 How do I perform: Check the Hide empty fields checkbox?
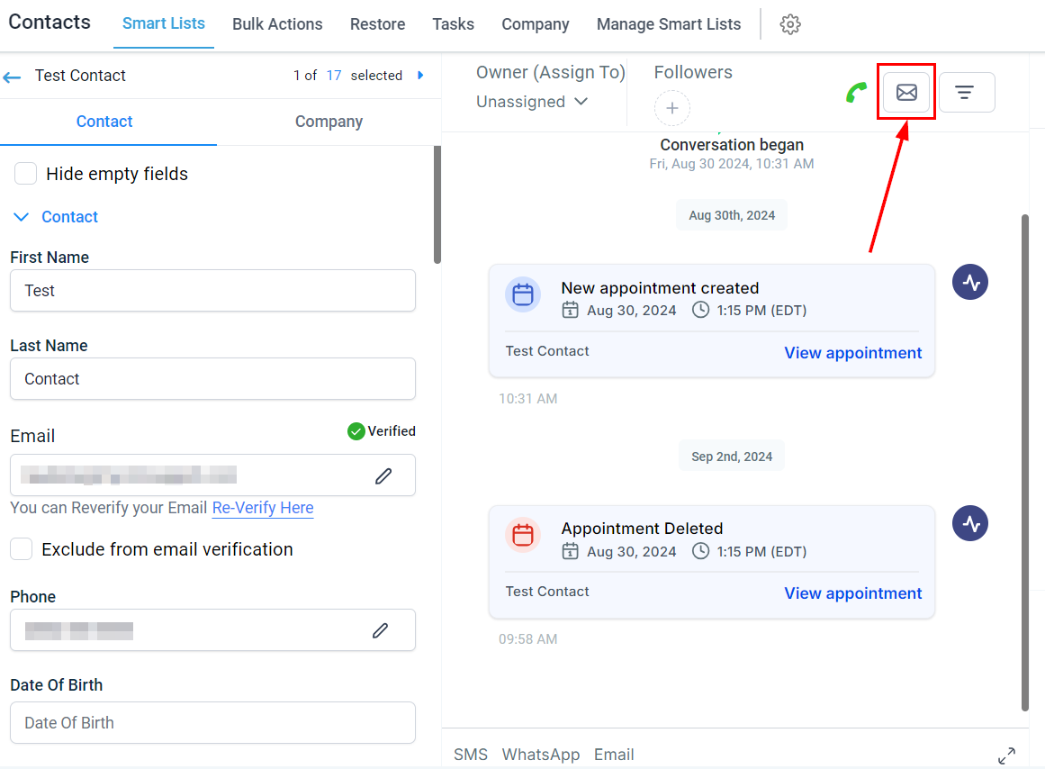click(x=25, y=174)
